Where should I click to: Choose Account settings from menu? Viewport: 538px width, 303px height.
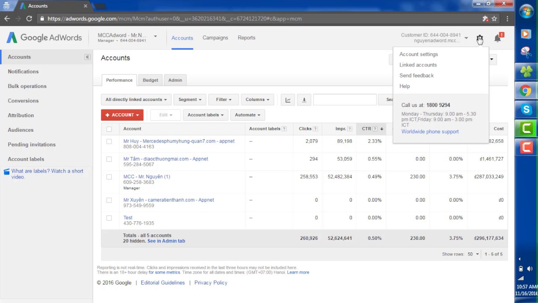click(419, 54)
